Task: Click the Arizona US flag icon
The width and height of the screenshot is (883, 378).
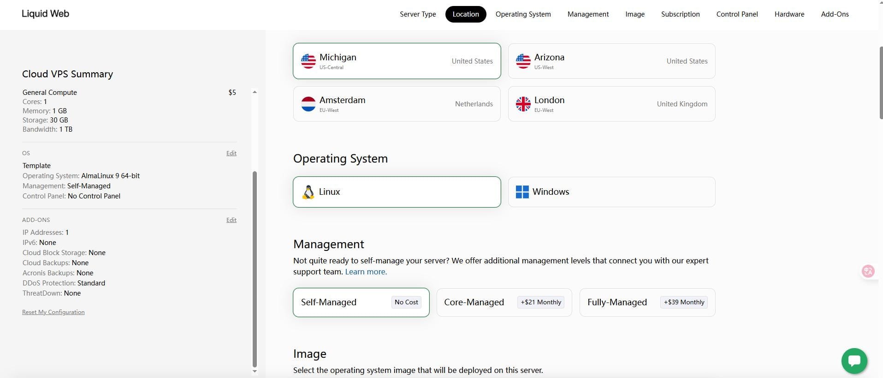Action: click(523, 61)
